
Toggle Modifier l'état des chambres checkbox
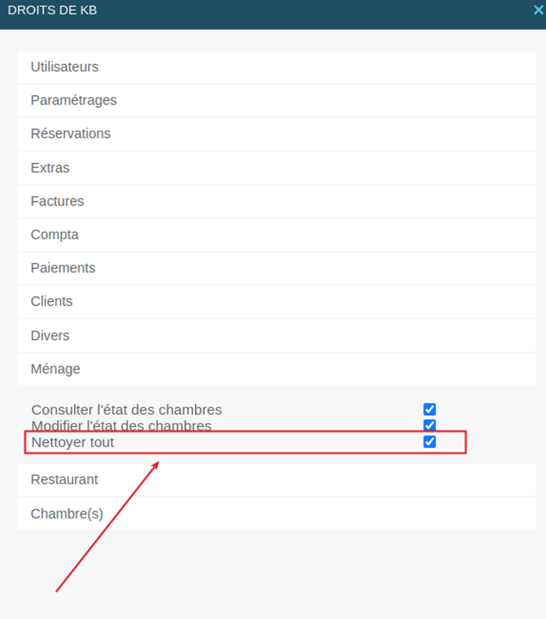[x=430, y=425]
